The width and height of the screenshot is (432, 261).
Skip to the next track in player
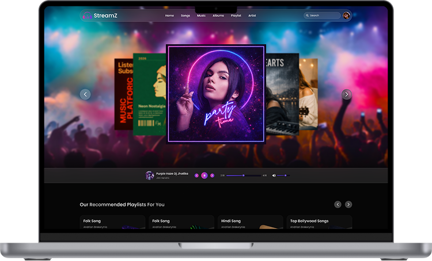[x=212, y=175]
